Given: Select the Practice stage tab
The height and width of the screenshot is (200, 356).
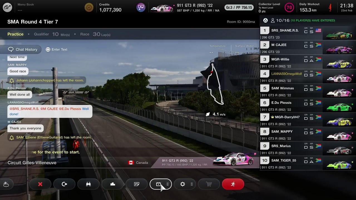Looking at the screenshot, I should (16, 34).
